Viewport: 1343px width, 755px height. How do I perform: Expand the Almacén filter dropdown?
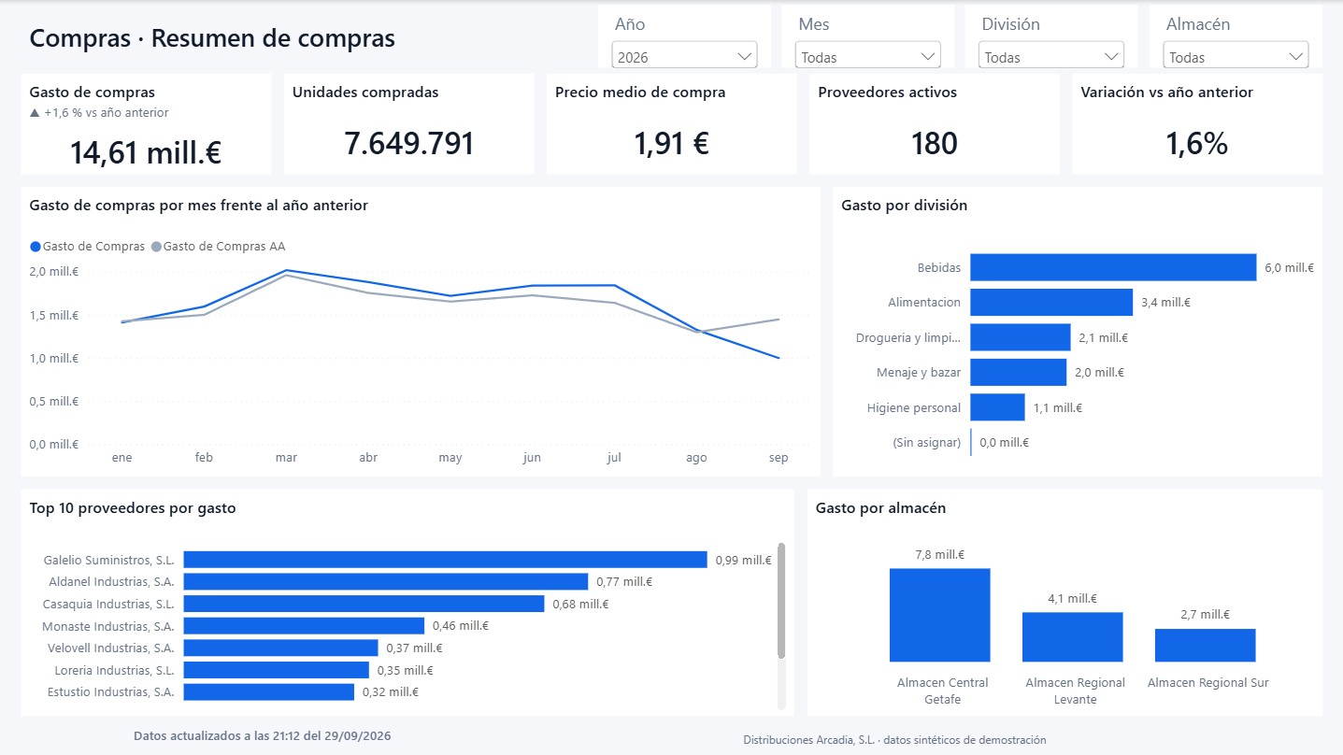pos(1235,56)
